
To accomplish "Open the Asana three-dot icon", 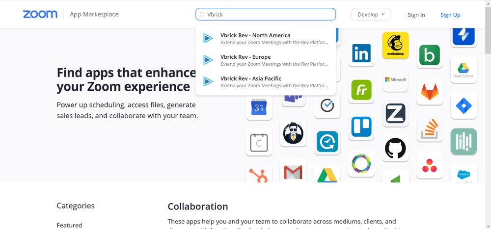I will 430,165.
